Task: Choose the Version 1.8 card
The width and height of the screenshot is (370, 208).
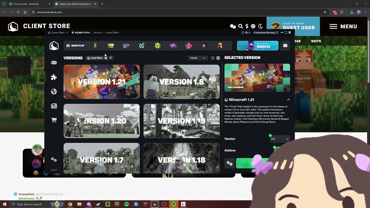Action: (x=182, y=82)
